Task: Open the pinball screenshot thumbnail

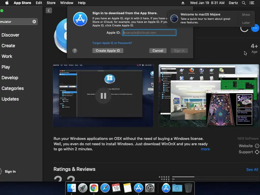Action: (209, 96)
